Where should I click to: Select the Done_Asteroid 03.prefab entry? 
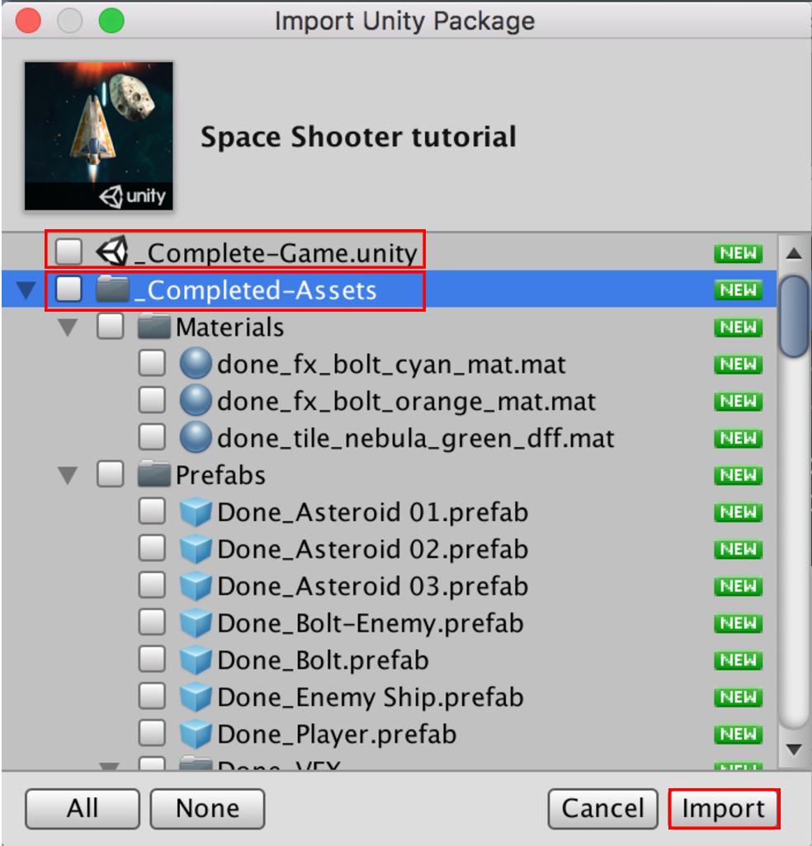[389, 586]
